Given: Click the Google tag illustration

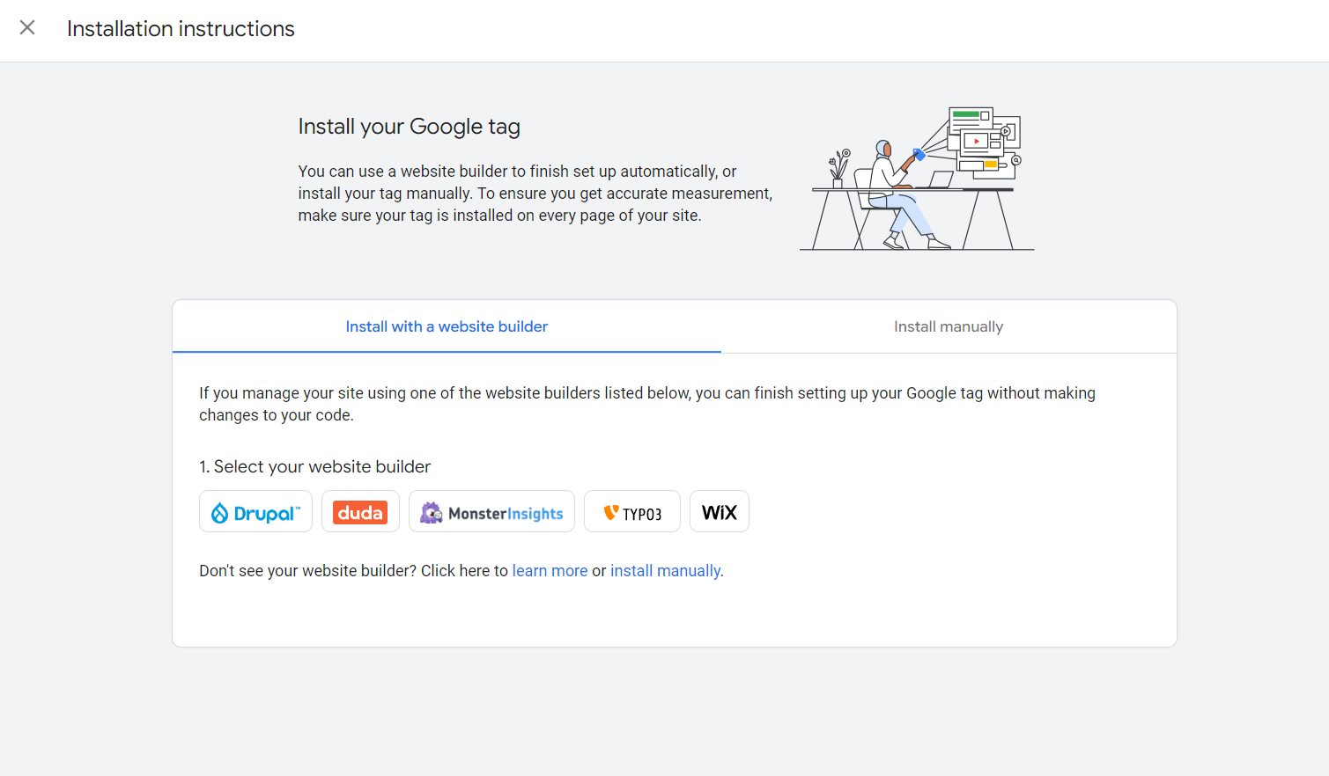Looking at the screenshot, I should point(917,179).
